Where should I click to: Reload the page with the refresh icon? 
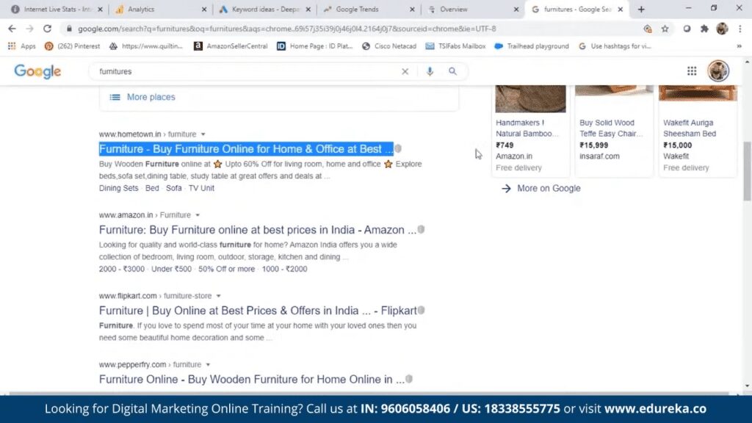pyautogui.click(x=47, y=29)
